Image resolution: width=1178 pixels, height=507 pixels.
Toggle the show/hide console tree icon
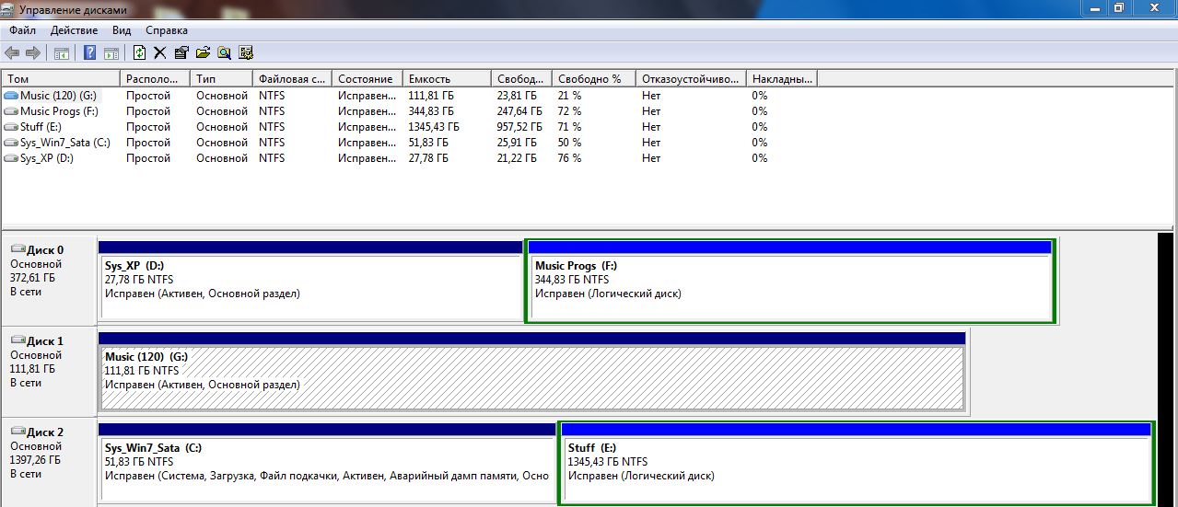pyautogui.click(x=62, y=52)
